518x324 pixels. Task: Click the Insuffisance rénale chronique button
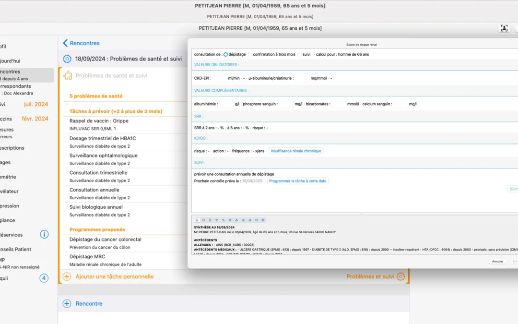[296, 151]
